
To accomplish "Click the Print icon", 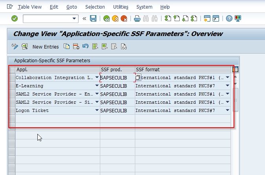I will 137,18.
